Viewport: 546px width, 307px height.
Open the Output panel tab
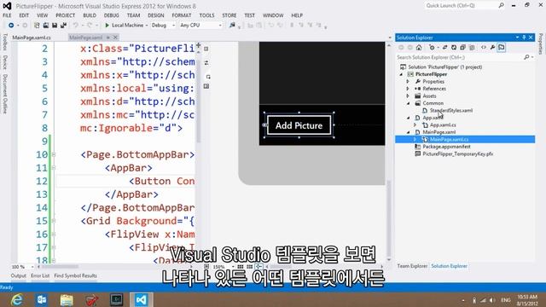point(19,275)
